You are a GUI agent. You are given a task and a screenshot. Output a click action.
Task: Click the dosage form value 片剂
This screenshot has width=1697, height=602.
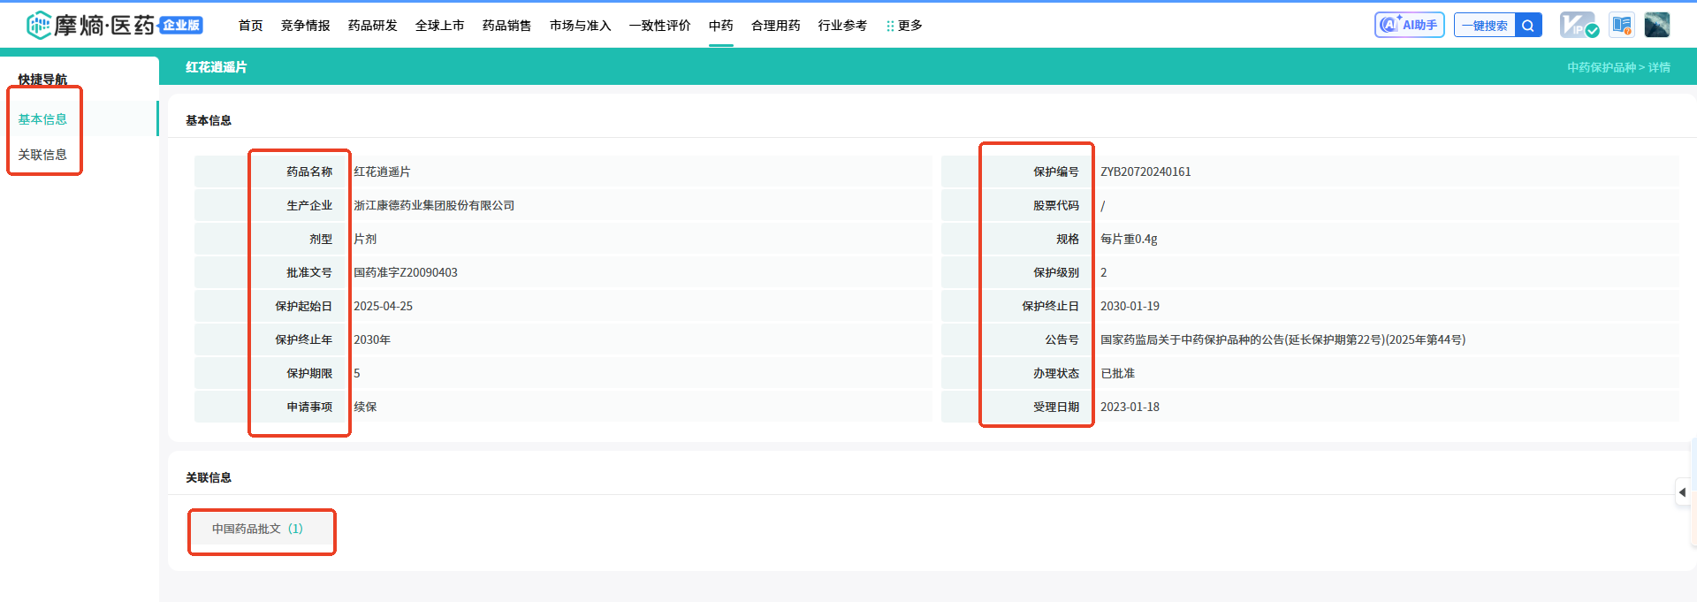pyautogui.click(x=365, y=239)
